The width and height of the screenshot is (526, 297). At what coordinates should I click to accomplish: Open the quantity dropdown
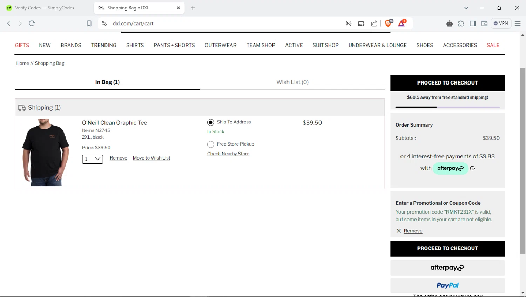tap(93, 159)
